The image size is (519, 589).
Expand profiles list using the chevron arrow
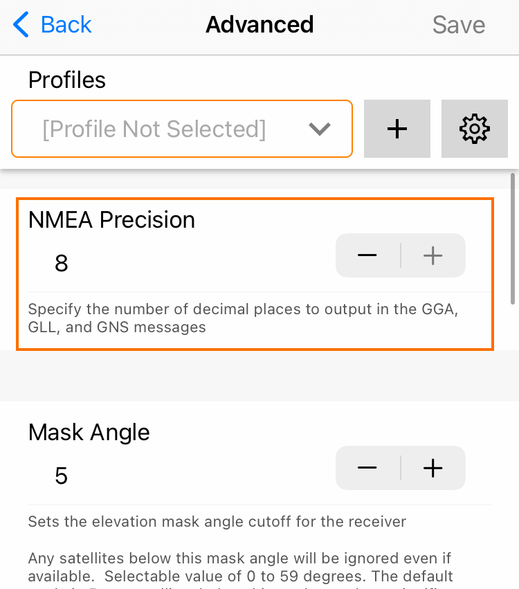point(319,129)
